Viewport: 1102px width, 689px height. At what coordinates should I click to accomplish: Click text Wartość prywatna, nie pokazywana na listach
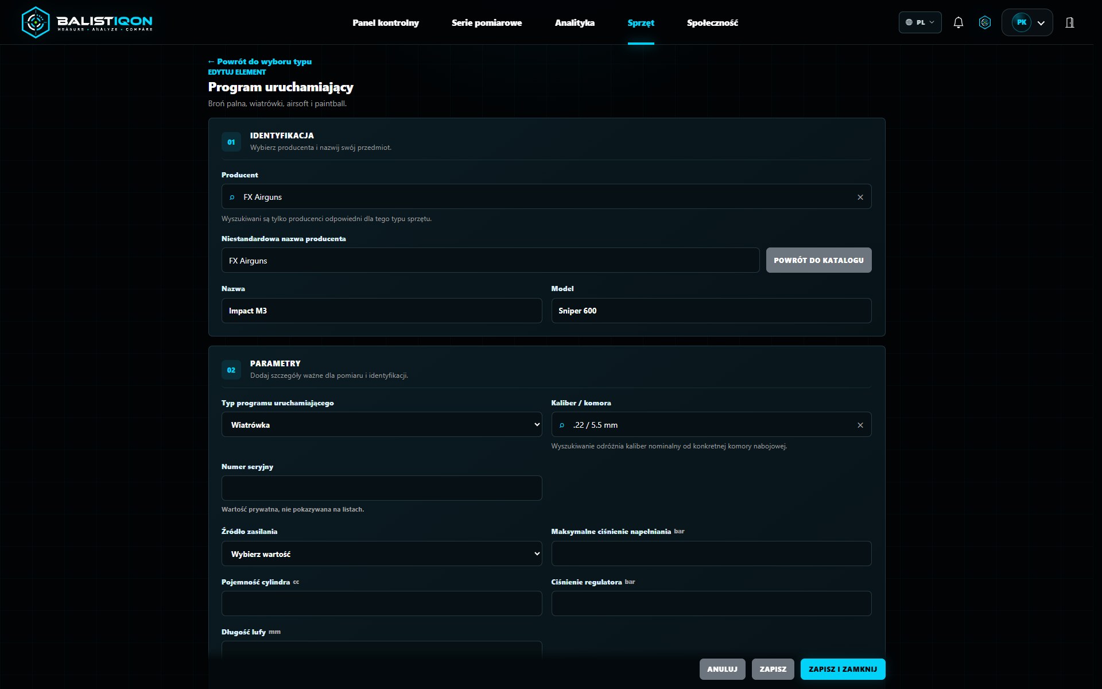pos(293,509)
